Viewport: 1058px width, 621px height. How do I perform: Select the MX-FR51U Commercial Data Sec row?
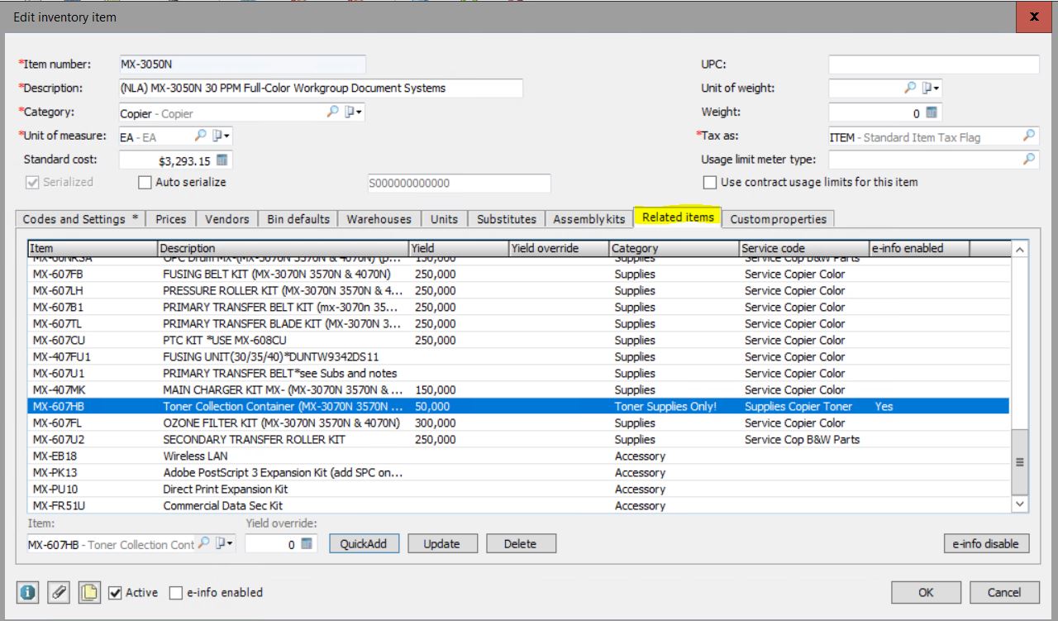[519, 505]
